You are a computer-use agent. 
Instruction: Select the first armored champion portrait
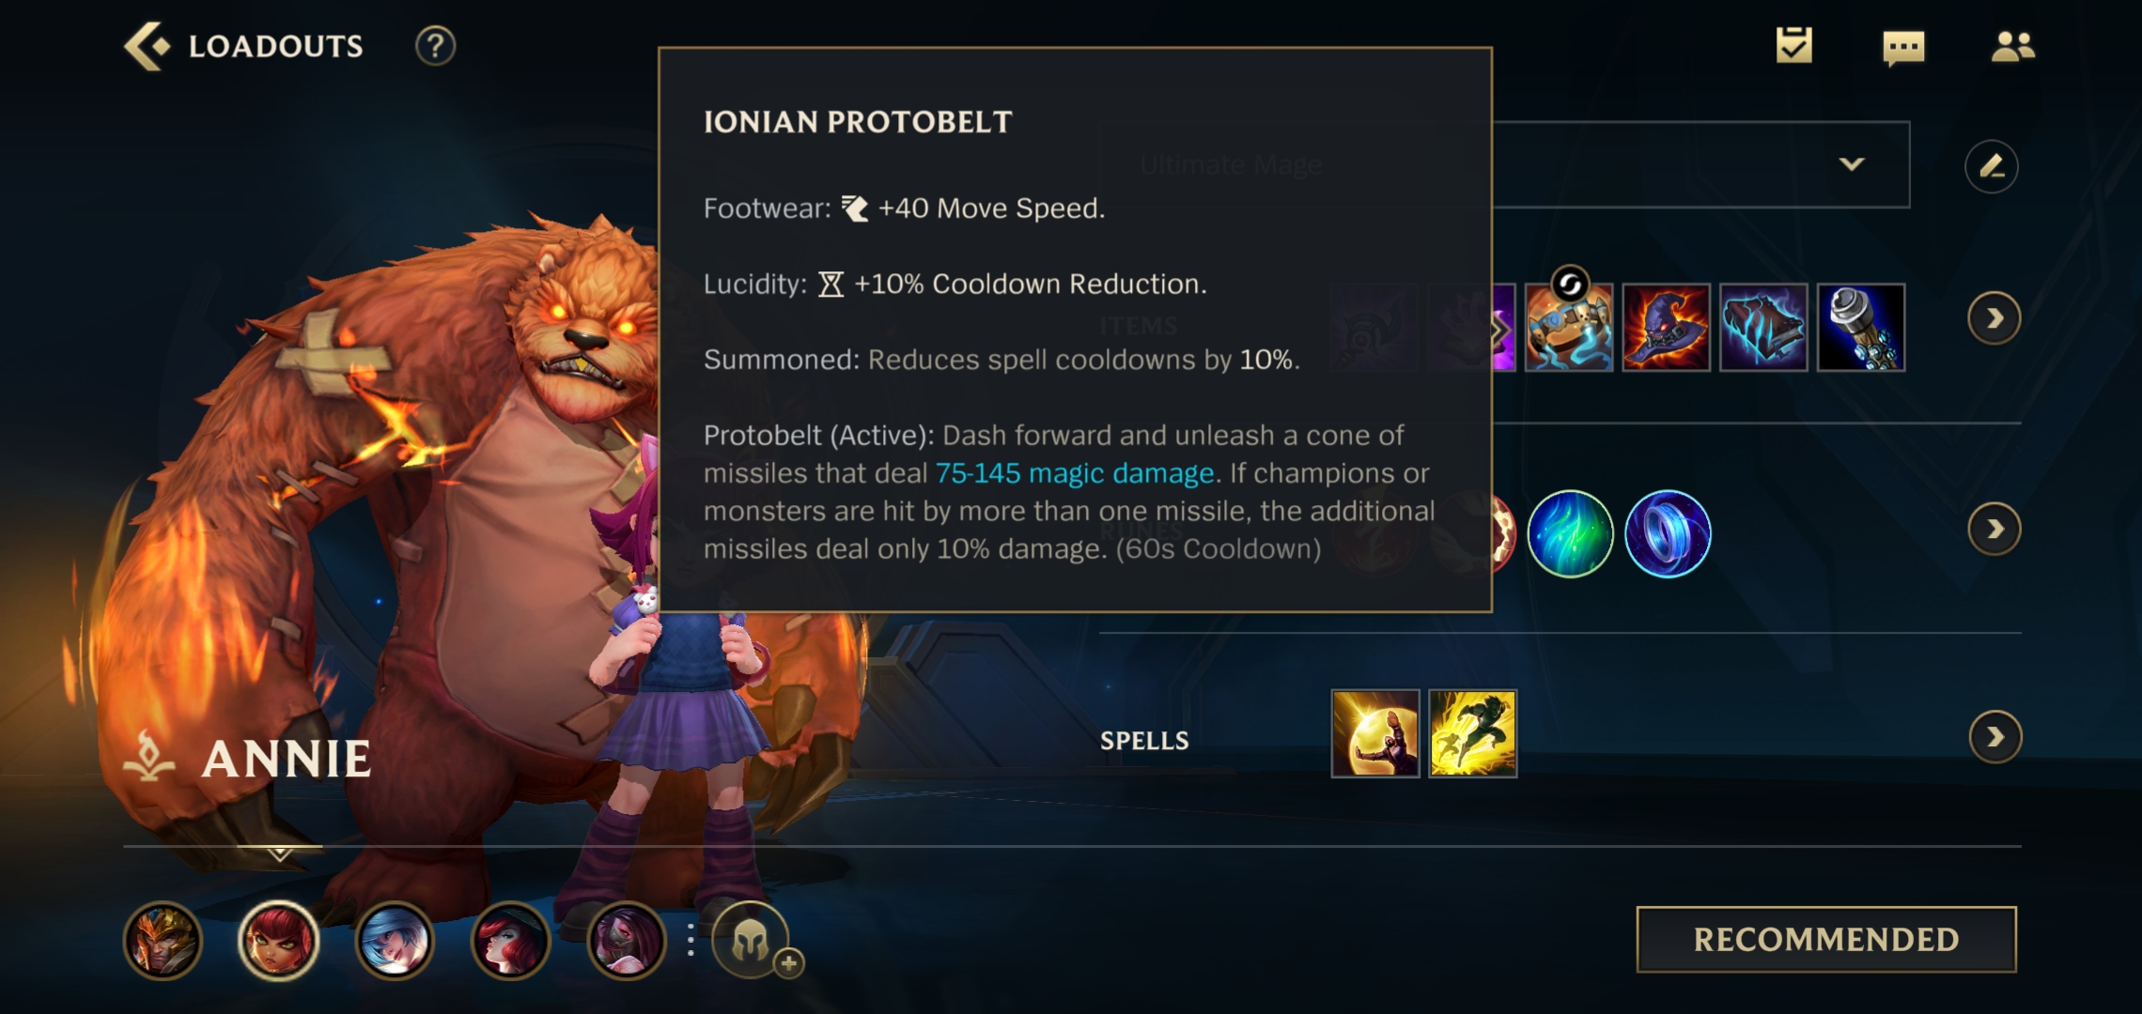tap(163, 940)
